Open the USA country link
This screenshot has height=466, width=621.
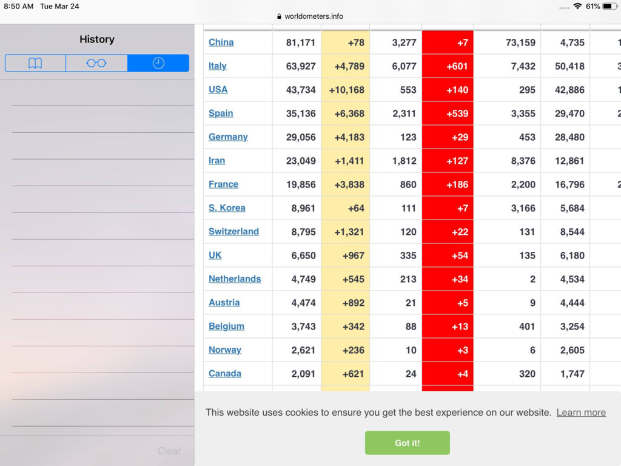(218, 90)
